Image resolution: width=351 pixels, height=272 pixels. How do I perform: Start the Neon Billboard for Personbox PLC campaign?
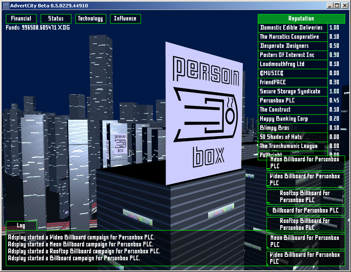[x=305, y=162]
